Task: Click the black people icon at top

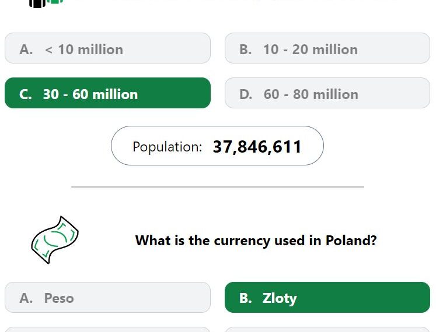Action: [37, 3]
